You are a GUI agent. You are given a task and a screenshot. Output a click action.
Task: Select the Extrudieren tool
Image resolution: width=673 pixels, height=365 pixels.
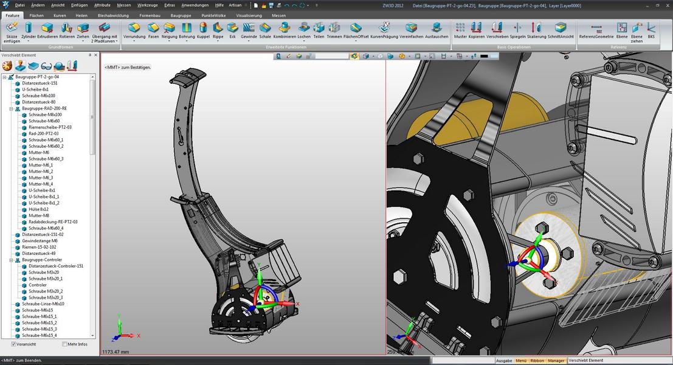coord(47,30)
